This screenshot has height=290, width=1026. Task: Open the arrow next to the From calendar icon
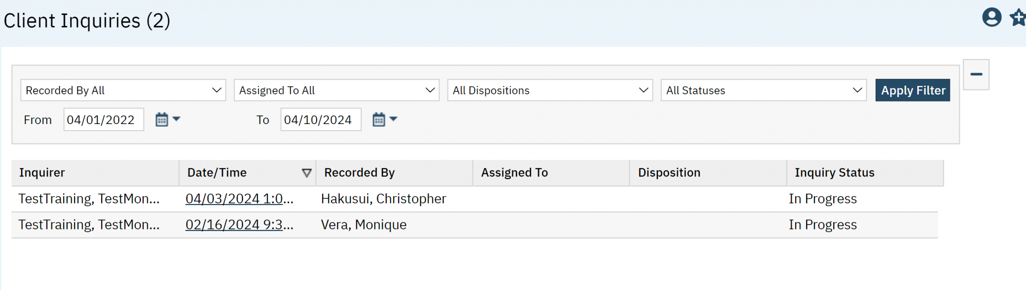pos(175,119)
